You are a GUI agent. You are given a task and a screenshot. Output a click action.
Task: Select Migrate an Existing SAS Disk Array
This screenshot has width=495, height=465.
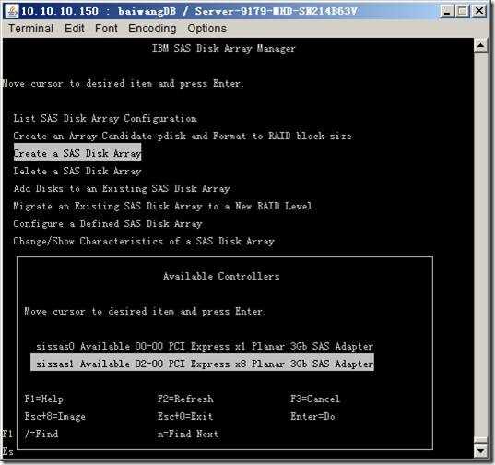point(163,207)
